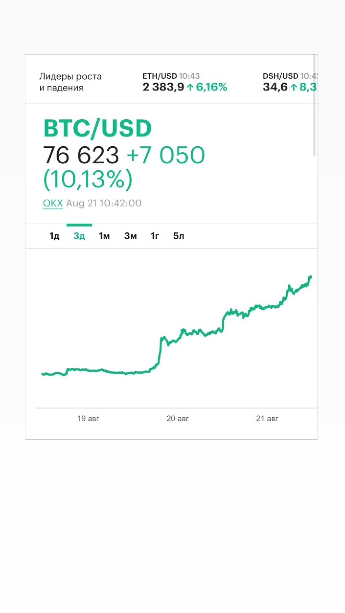Click the Лидеры роста и падения label
The image size is (345, 613).
[x=70, y=82]
